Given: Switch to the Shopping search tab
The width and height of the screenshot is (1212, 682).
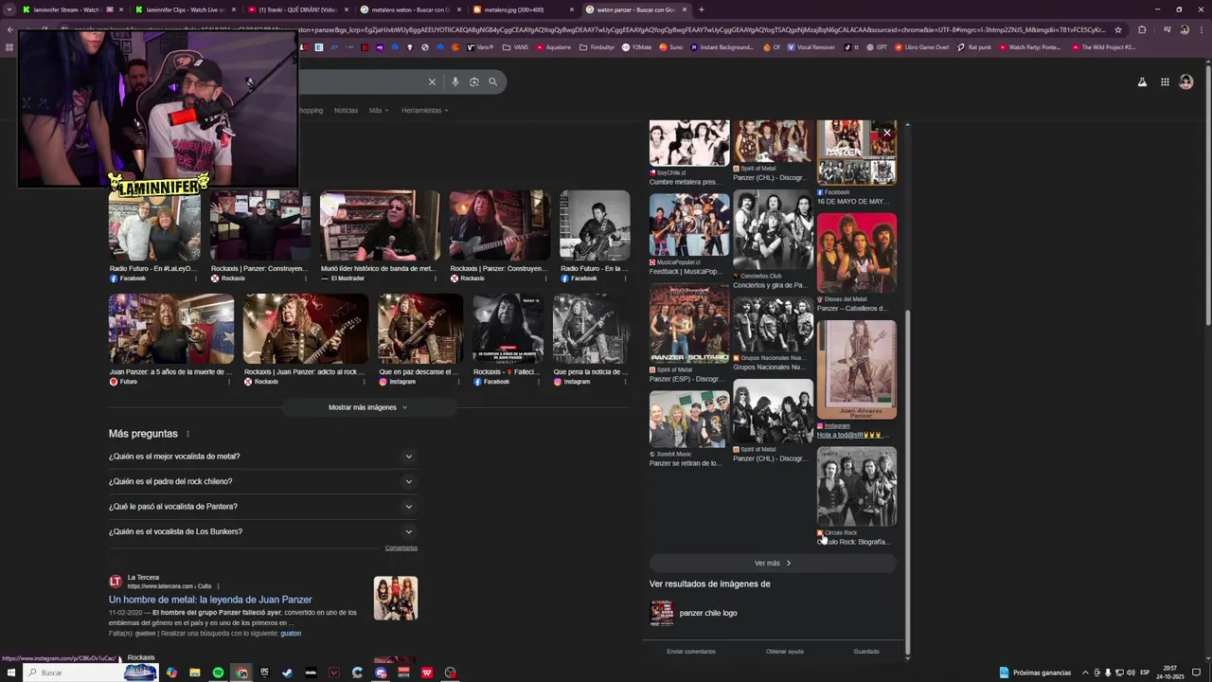Looking at the screenshot, I should [x=311, y=111].
